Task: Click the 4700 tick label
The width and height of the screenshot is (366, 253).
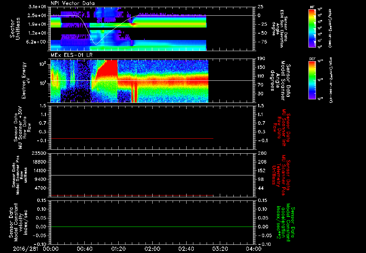Action: (40, 188)
